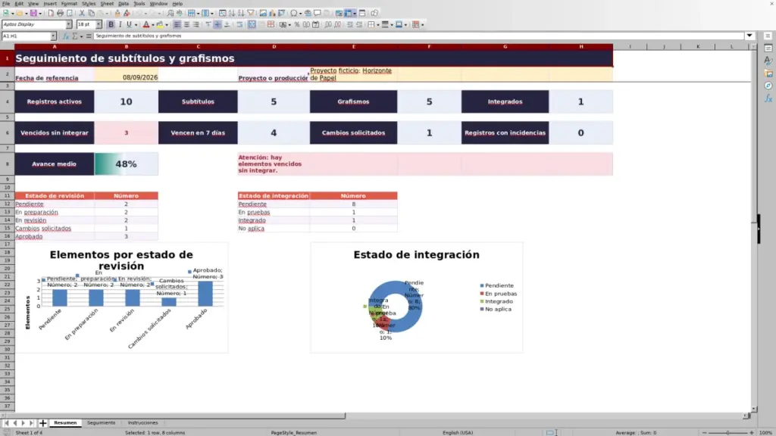Open the Format menu
This screenshot has width=776, height=436.
click(x=69, y=4)
